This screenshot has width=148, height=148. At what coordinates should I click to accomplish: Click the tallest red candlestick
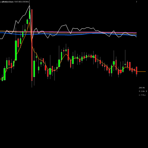point(32,45)
